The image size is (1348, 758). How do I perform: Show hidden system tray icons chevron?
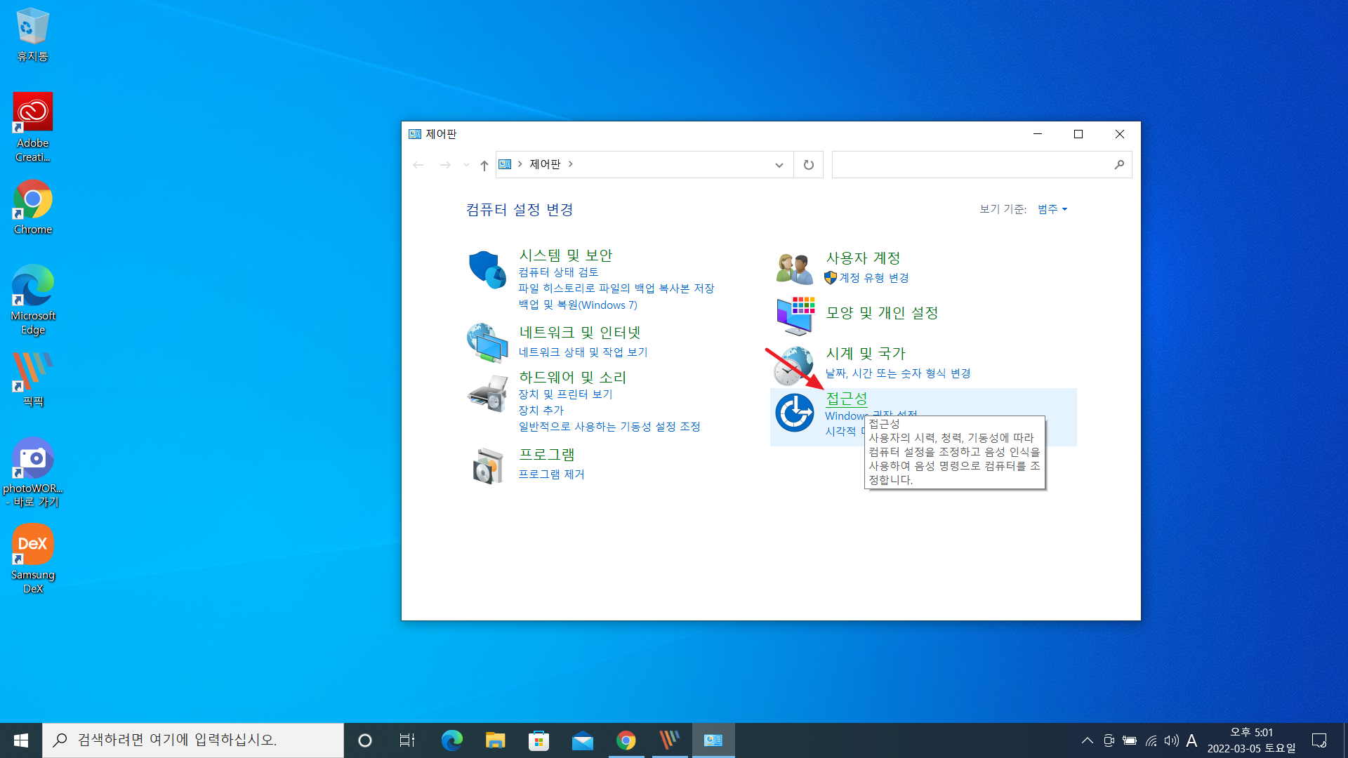[x=1087, y=740]
